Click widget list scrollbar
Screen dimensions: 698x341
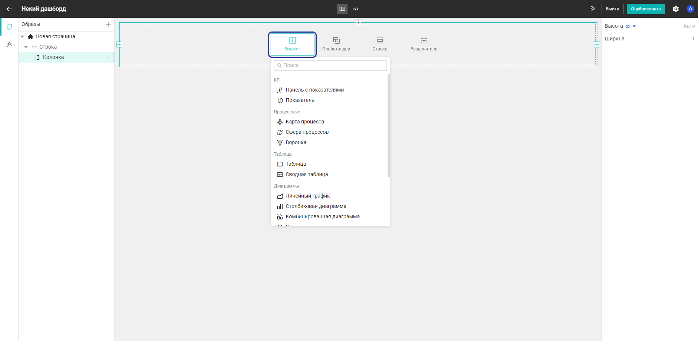point(388,125)
